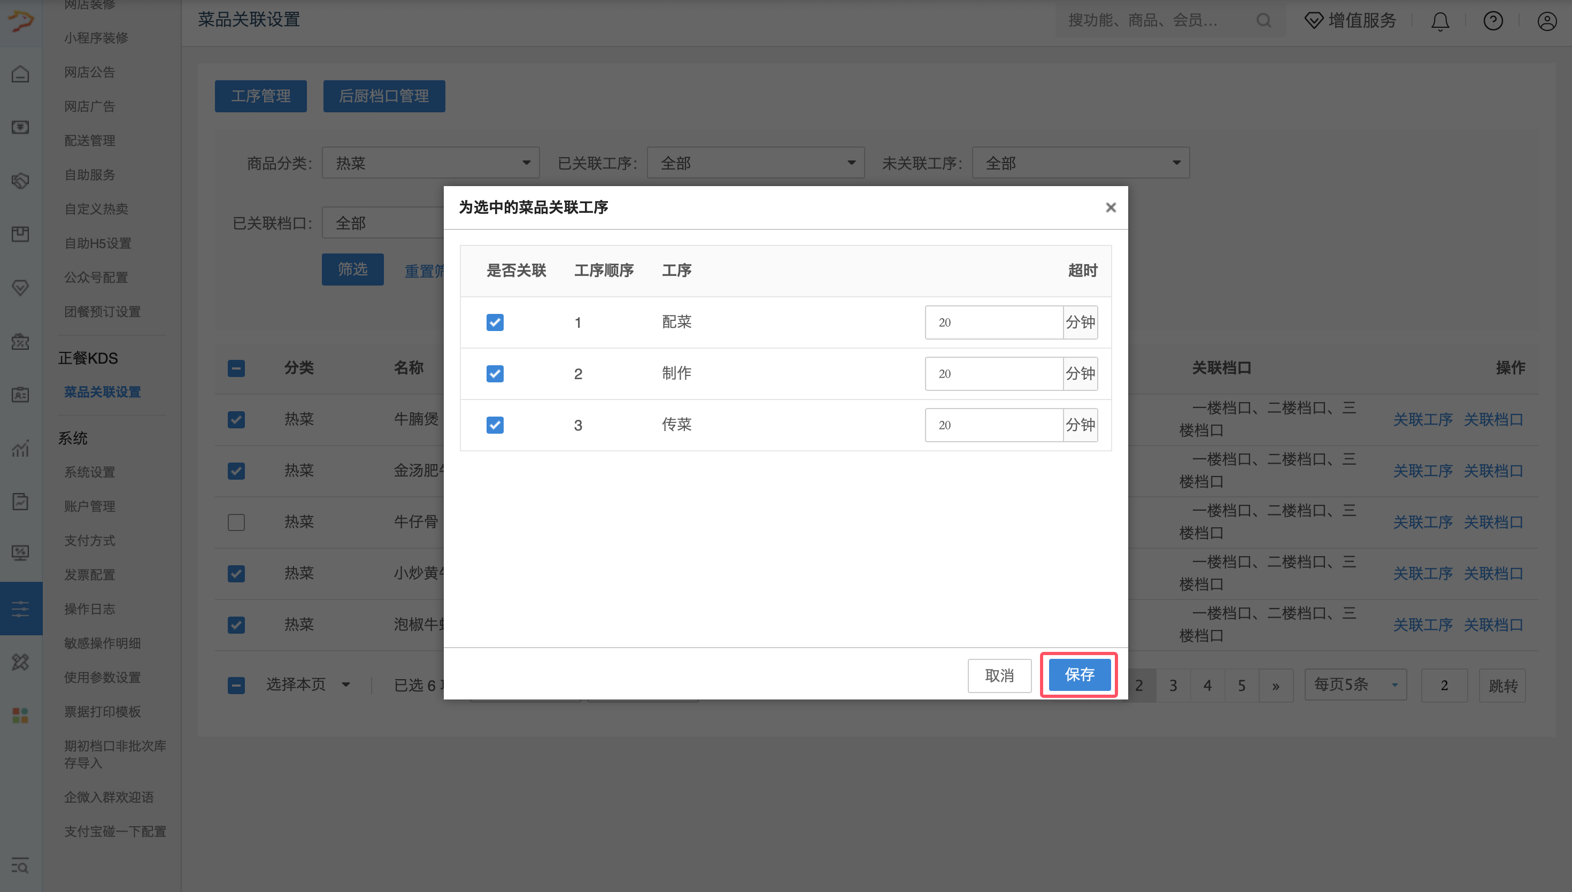Expand the 选择本页 dropdown arrow

click(x=346, y=685)
